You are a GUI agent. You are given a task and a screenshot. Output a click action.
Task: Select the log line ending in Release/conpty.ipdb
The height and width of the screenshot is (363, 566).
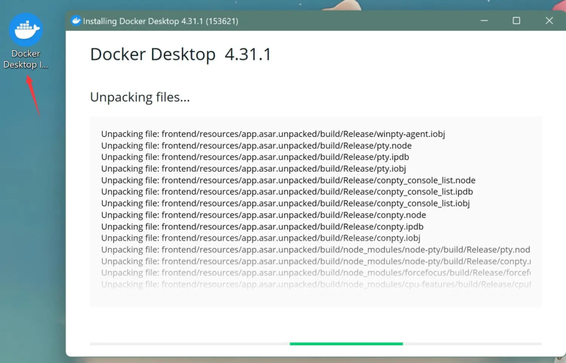click(x=262, y=227)
